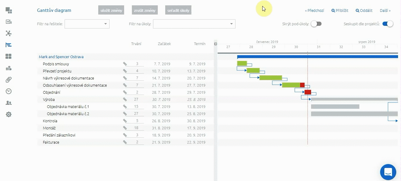
Task: Select green Návrh výkresové dokumentace bar
Action: click(271, 78)
